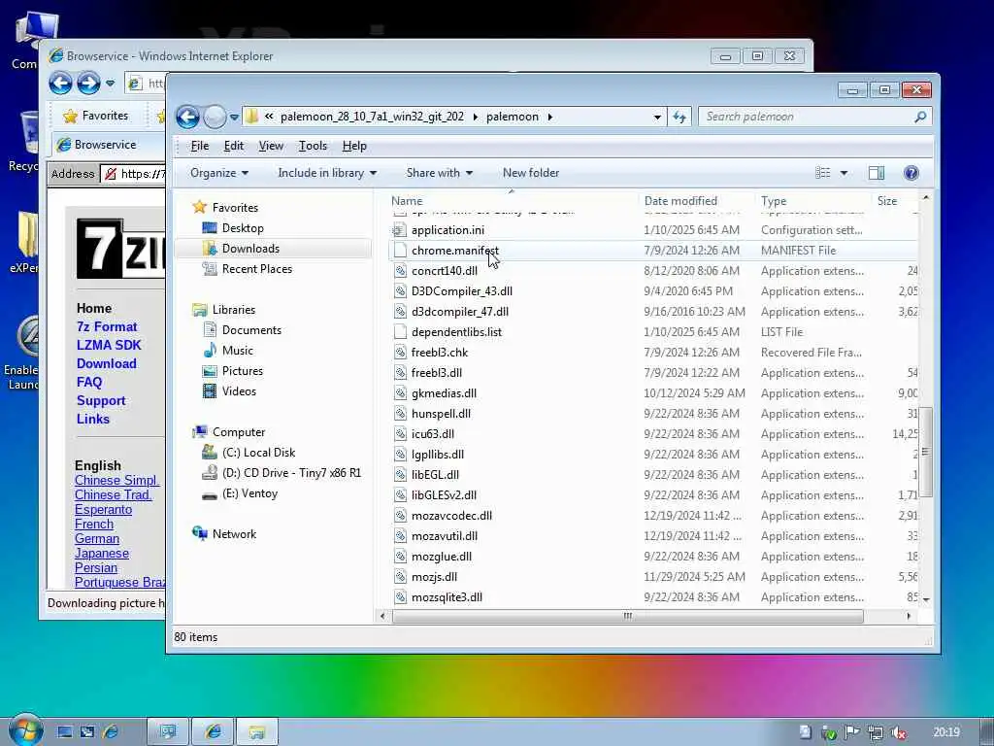
Task: Select Network in the navigation pane
Action: (234, 534)
